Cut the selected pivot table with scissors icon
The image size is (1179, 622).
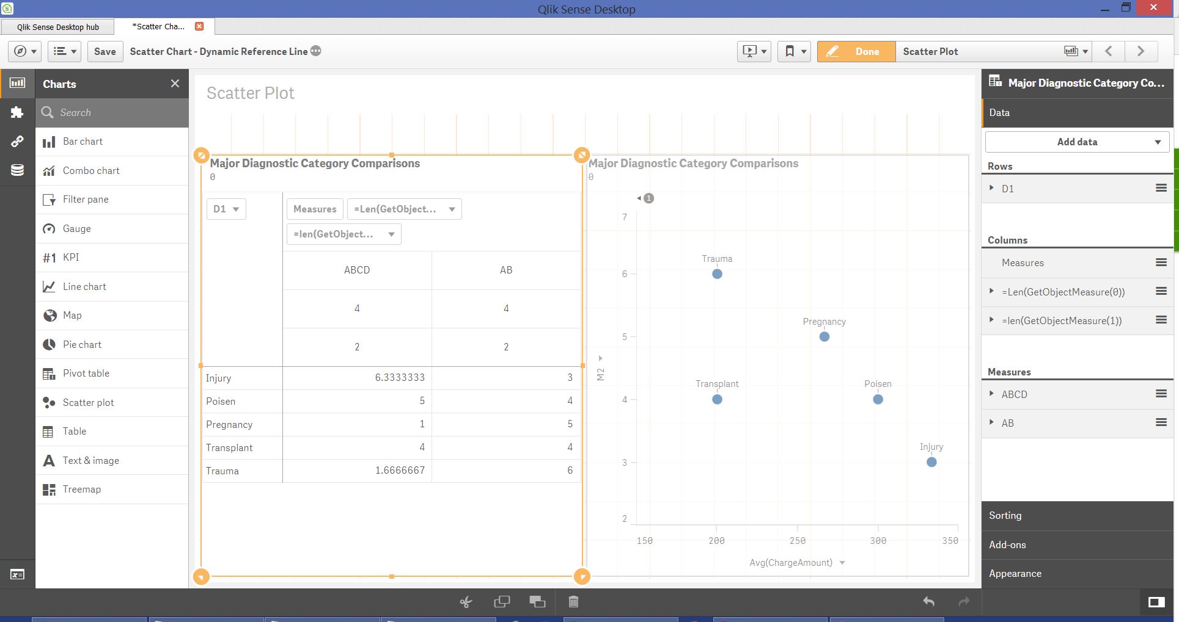pos(466,601)
